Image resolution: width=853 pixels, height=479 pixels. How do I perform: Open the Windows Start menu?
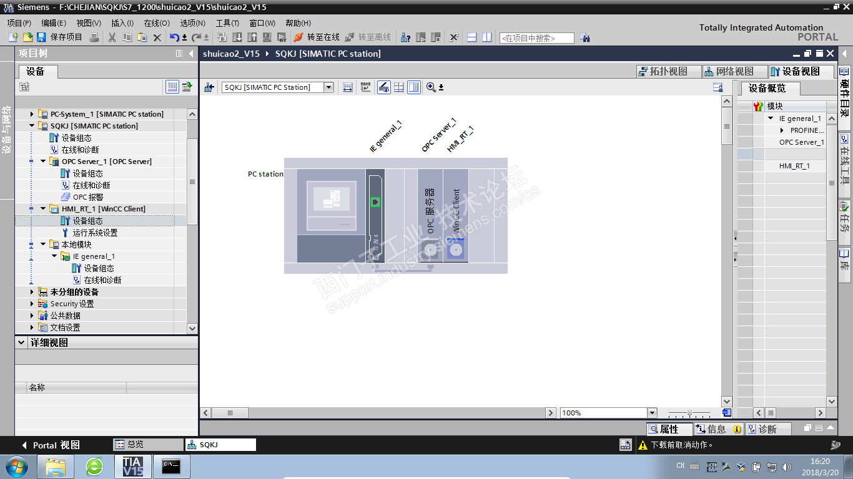pos(16,467)
